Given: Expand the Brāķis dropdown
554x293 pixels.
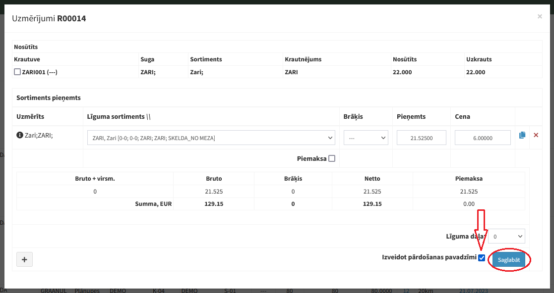Looking at the screenshot, I should click(366, 138).
